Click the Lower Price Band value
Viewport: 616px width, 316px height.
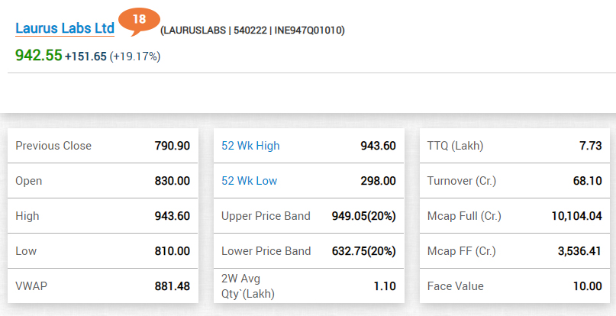click(363, 251)
